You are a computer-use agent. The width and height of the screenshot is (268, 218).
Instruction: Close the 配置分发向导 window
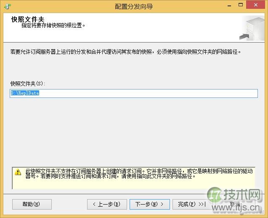point(255,5)
